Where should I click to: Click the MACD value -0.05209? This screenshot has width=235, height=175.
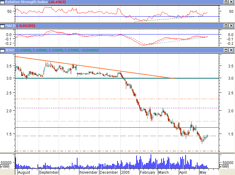click(26, 26)
